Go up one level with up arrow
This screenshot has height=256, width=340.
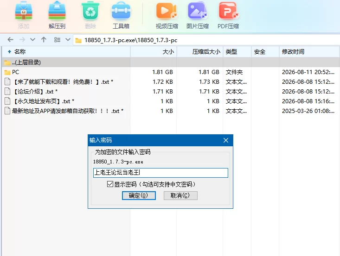[44, 40]
